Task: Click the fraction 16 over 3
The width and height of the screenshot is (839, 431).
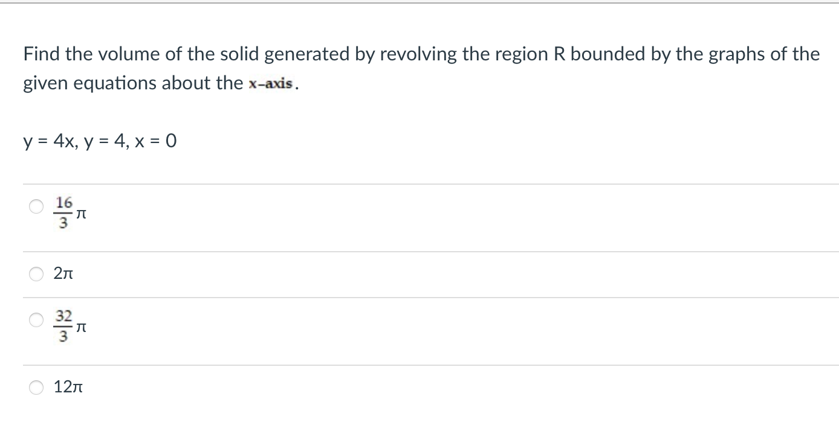Action: pos(62,211)
